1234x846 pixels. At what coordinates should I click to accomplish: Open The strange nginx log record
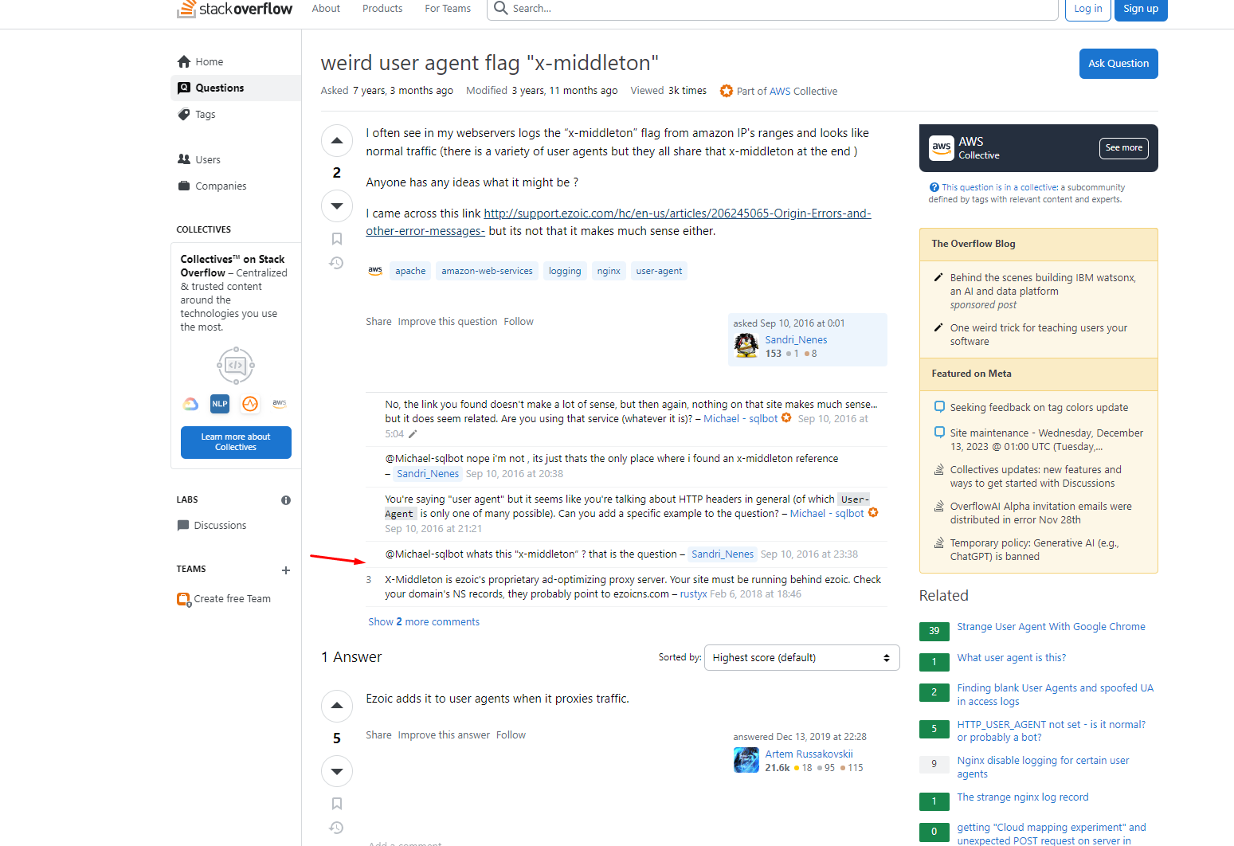[x=1022, y=797]
